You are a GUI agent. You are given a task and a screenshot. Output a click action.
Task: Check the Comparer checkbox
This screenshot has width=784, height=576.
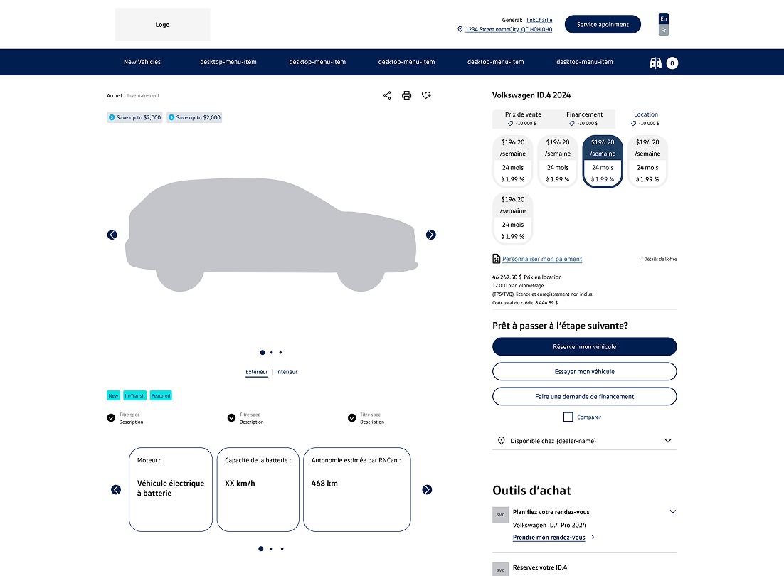[x=568, y=417]
